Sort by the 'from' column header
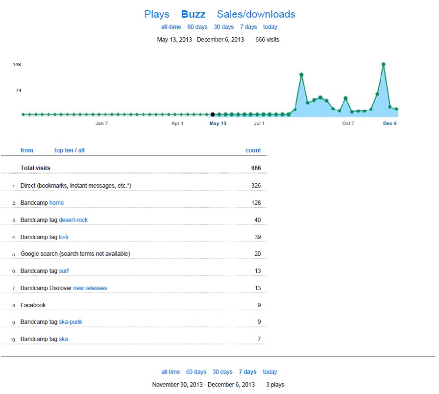 [x=27, y=150]
